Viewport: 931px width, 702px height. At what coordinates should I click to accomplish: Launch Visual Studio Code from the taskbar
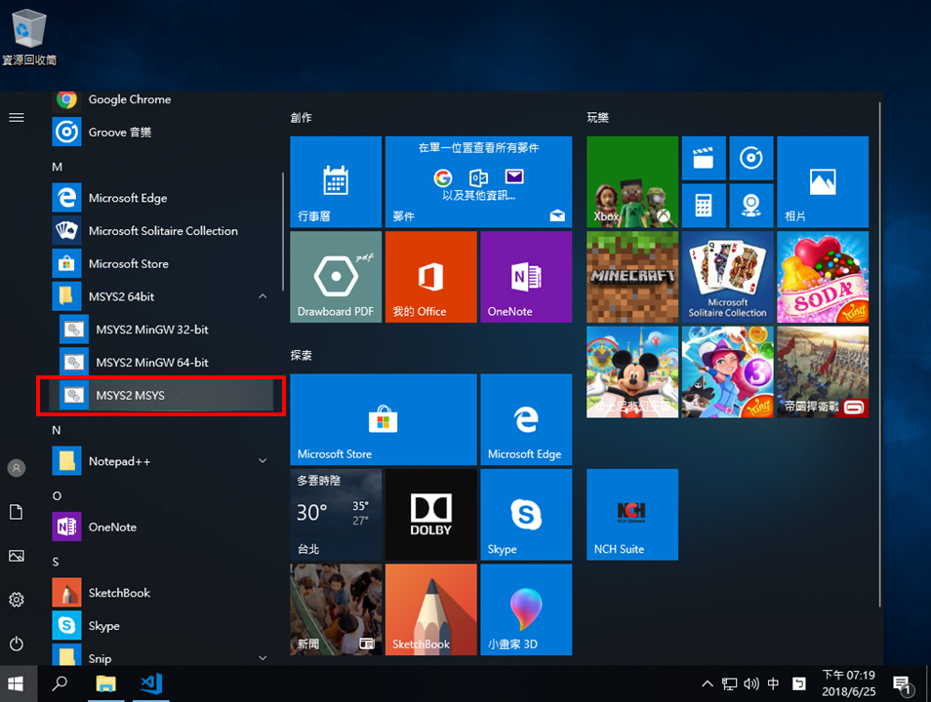(150, 683)
